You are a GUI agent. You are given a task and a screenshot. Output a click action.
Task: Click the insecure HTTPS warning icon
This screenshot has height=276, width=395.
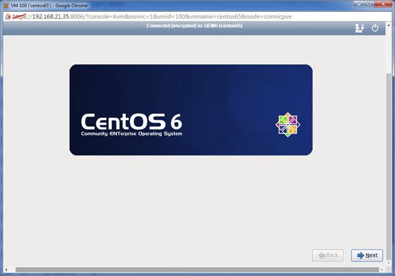coord(8,17)
